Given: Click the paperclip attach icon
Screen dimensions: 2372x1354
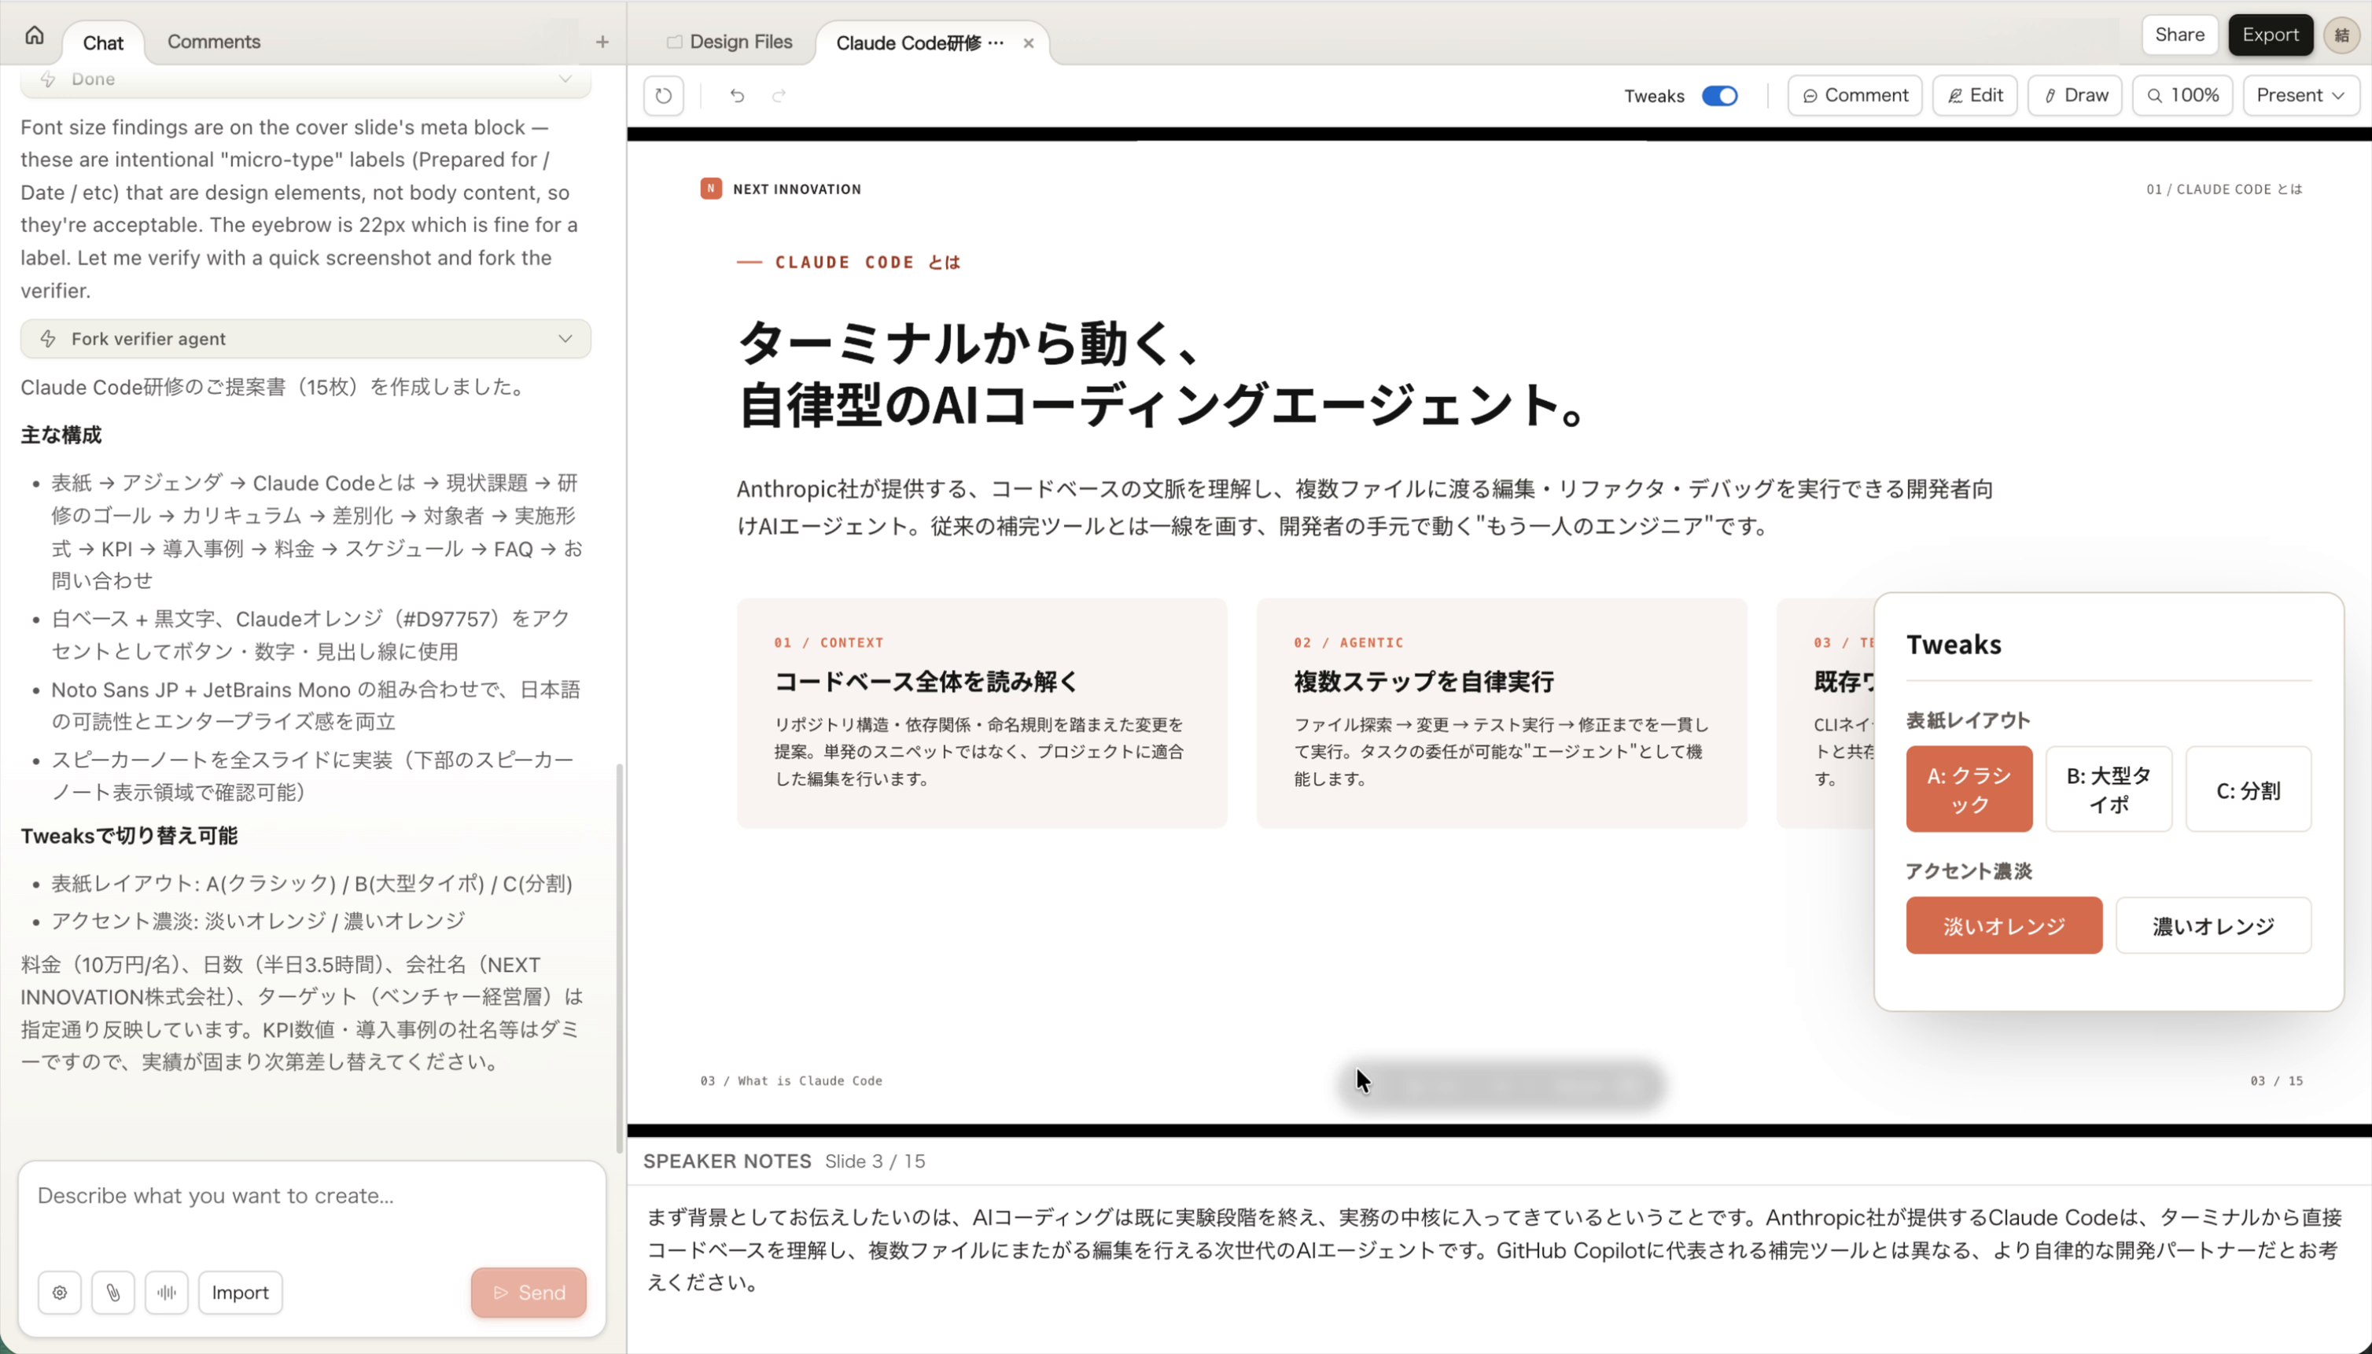Looking at the screenshot, I should [112, 1293].
